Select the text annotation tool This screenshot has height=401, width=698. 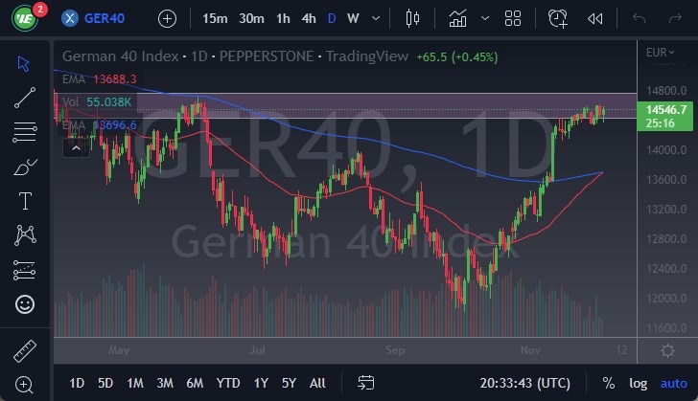click(25, 201)
